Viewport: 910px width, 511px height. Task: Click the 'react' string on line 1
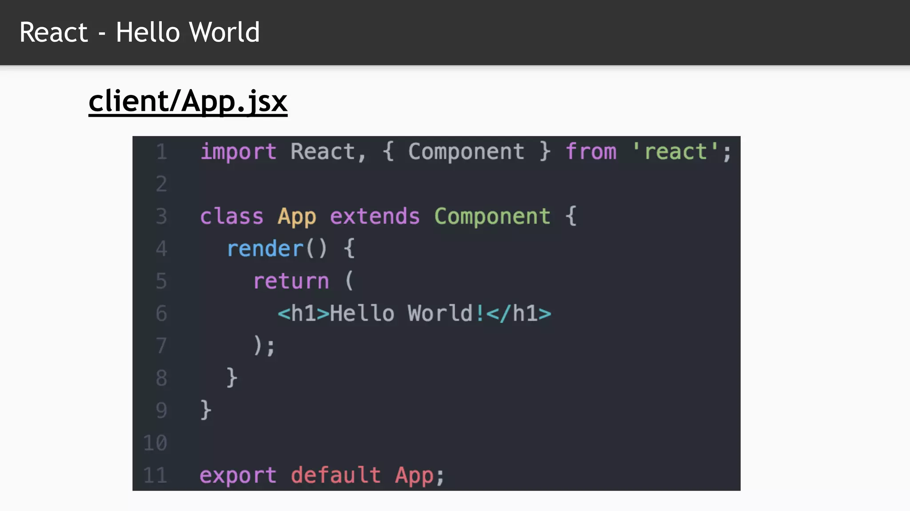(x=675, y=152)
